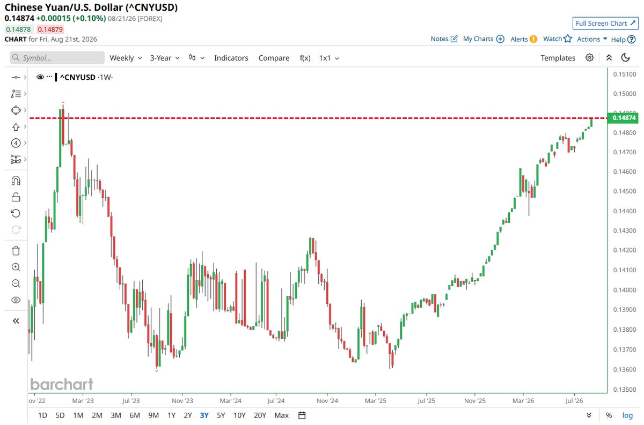The width and height of the screenshot is (644, 425).
Task: Open the Weekly frequency dropdown
Action: point(126,58)
